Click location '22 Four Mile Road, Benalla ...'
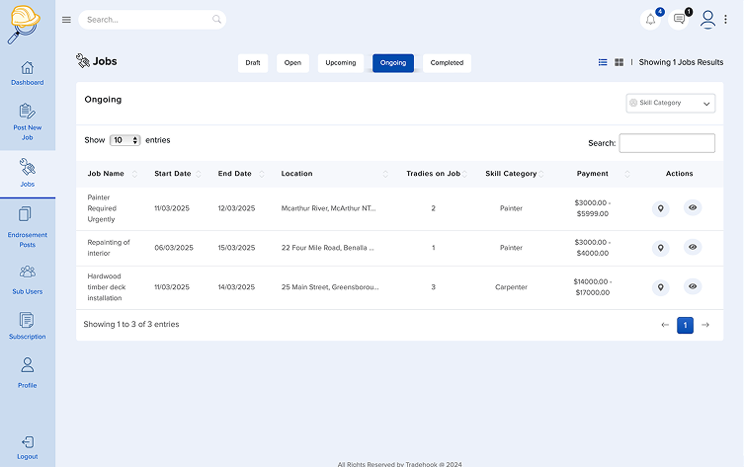Image resolution: width=744 pixels, height=467 pixels. pyautogui.click(x=327, y=248)
